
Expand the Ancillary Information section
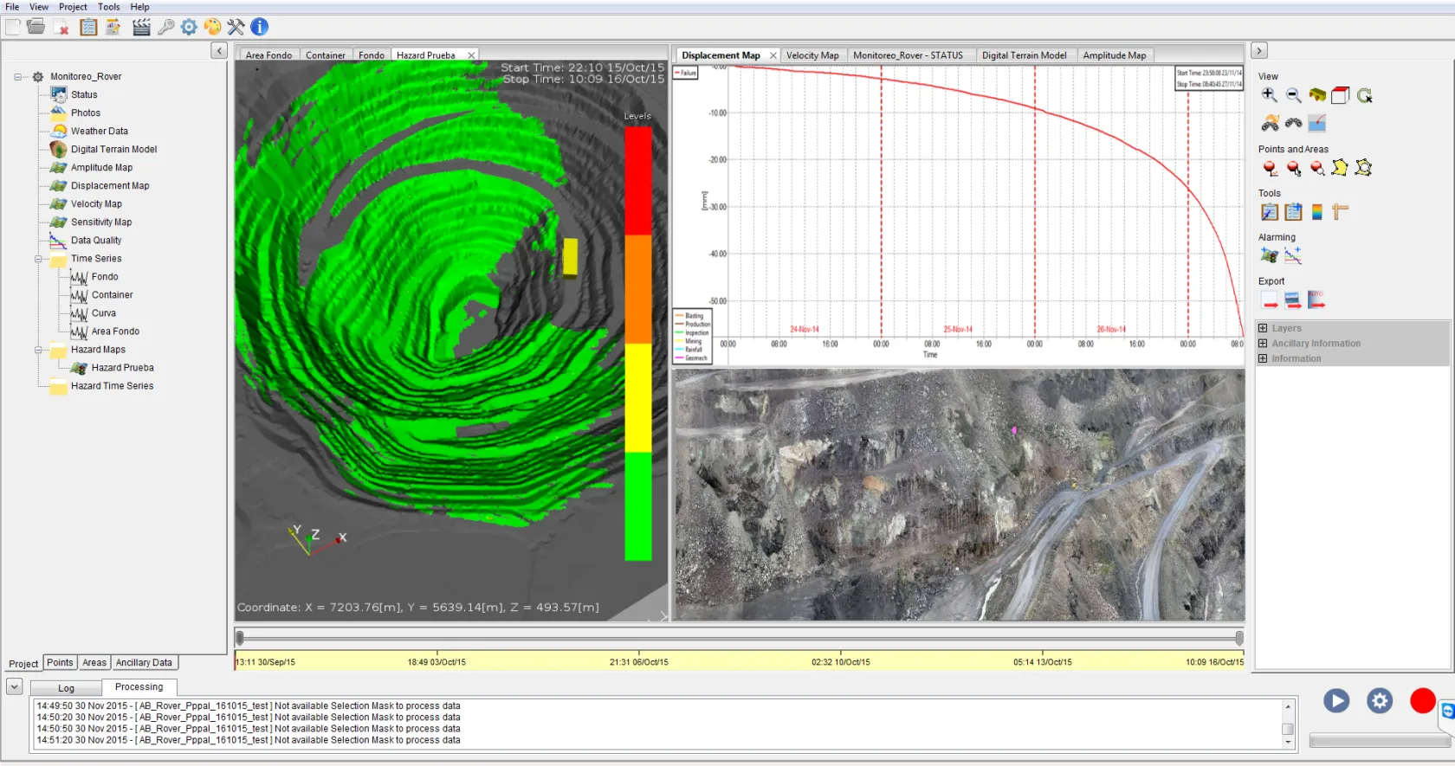click(1263, 344)
